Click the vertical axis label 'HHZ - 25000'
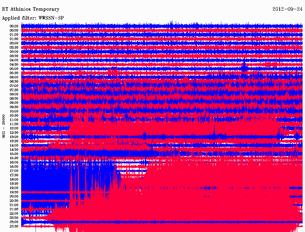Image resolution: width=305 pixels, height=232 pixels. coord(4,126)
